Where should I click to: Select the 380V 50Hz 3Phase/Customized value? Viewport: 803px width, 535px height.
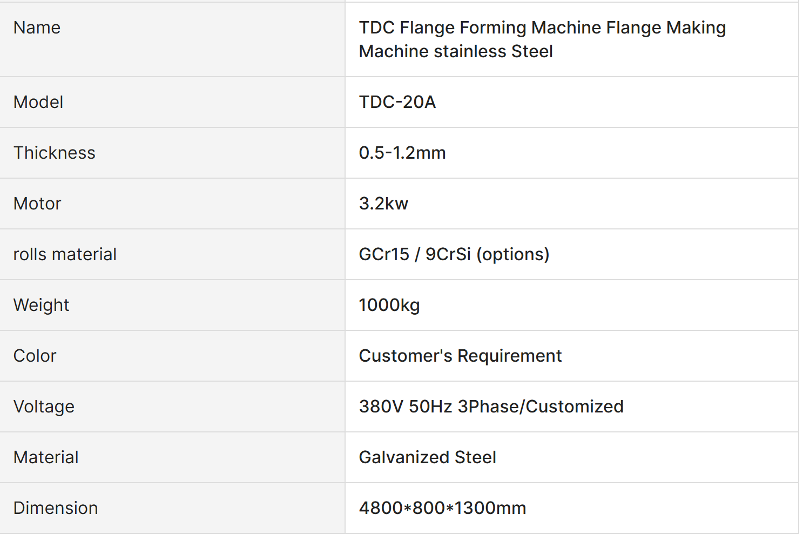[x=491, y=407]
